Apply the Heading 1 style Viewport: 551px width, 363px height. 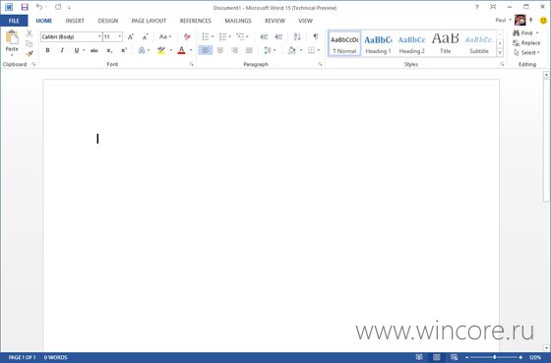tap(378, 44)
